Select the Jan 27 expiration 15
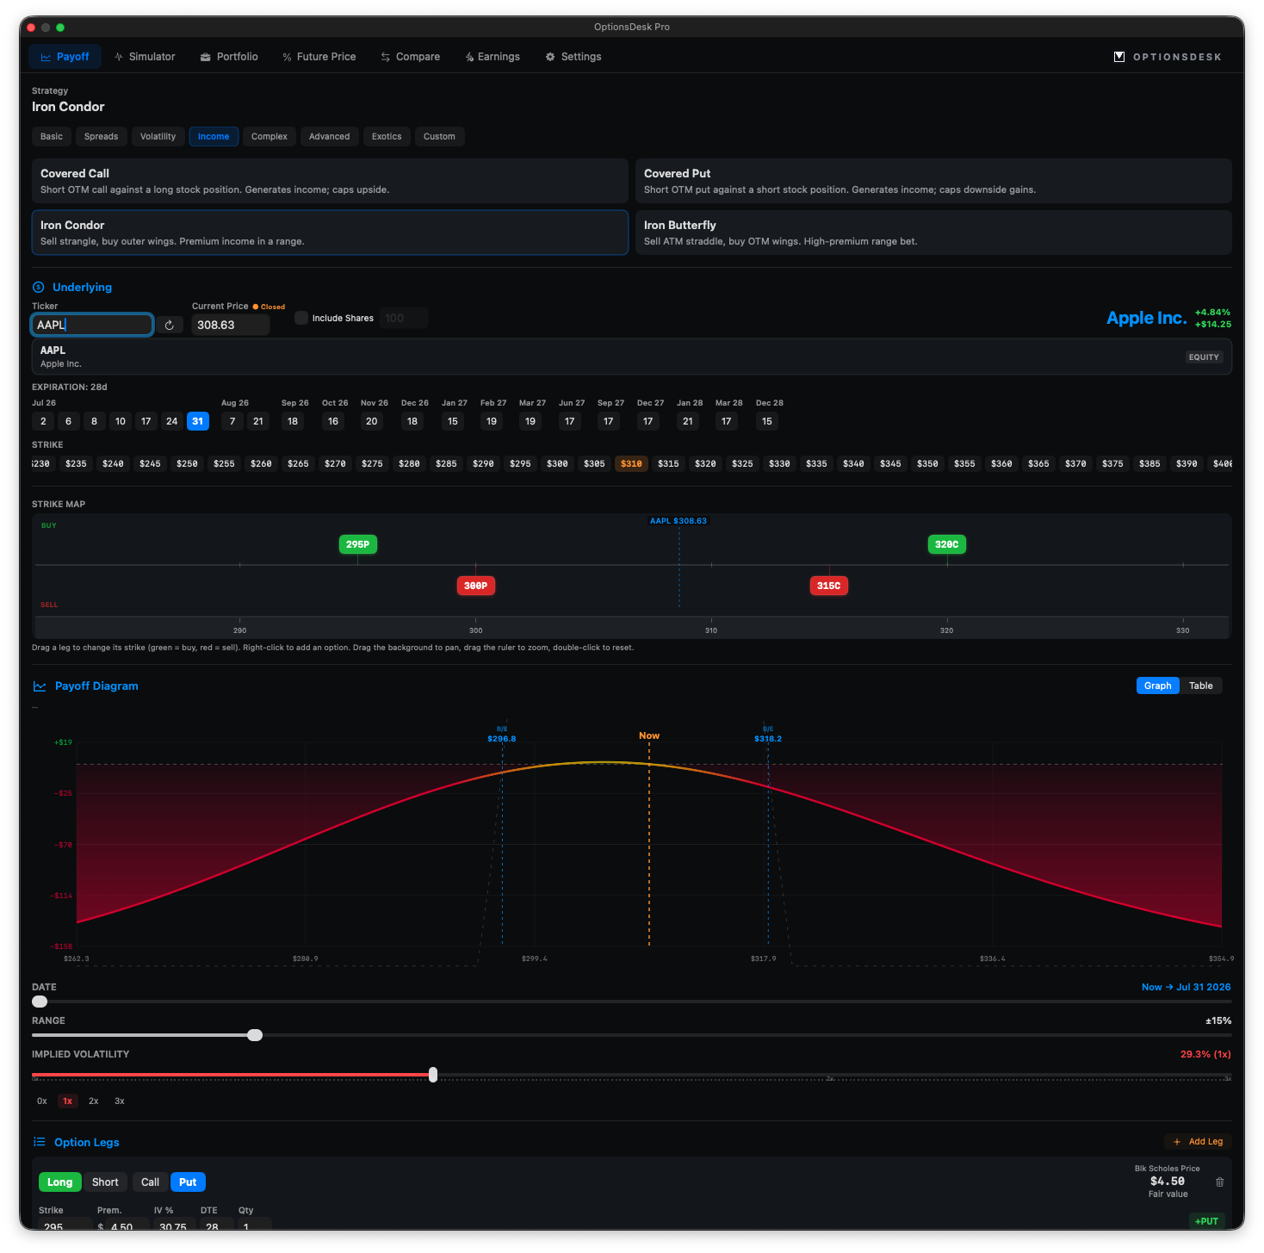 453,421
